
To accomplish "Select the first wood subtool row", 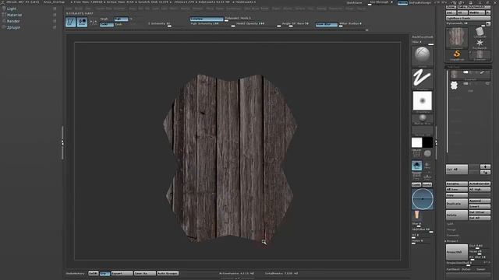I will click(x=470, y=75).
